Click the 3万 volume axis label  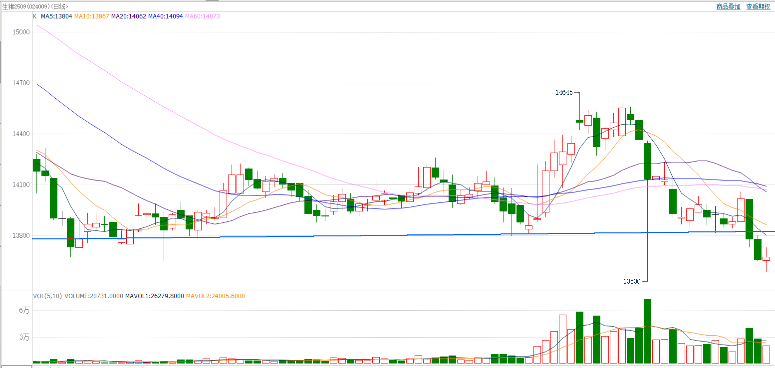click(x=24, y=337)
